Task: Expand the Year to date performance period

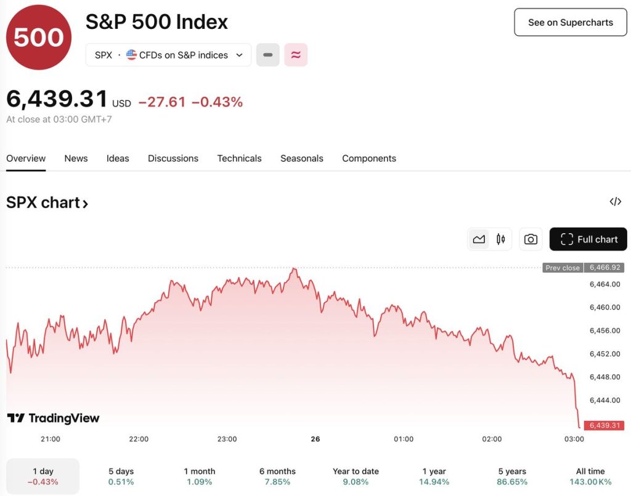Action: pyautogui.click(x=356, y=476)
